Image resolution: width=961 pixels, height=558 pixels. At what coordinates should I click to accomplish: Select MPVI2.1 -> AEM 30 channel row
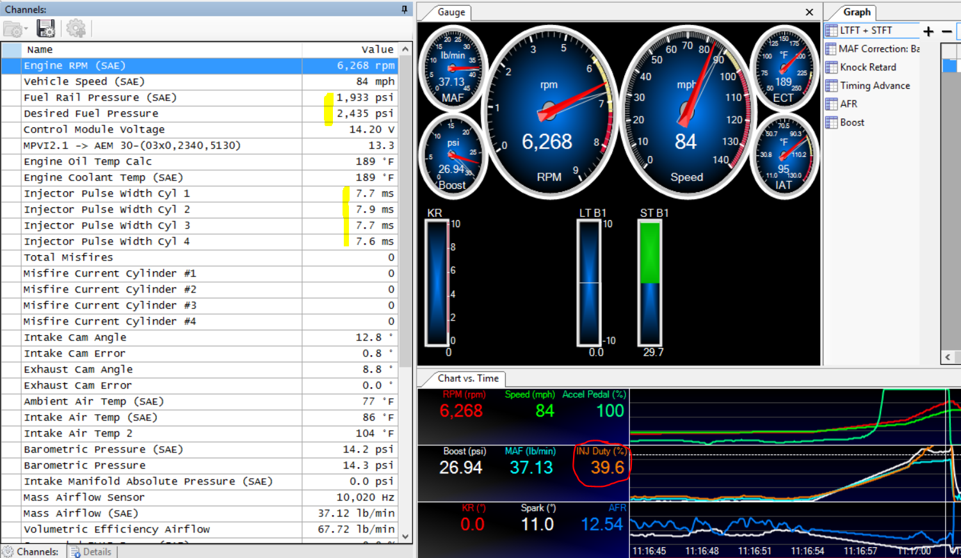[200, 145]
